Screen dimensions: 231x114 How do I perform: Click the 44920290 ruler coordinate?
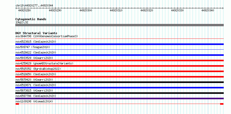point(55,10)
